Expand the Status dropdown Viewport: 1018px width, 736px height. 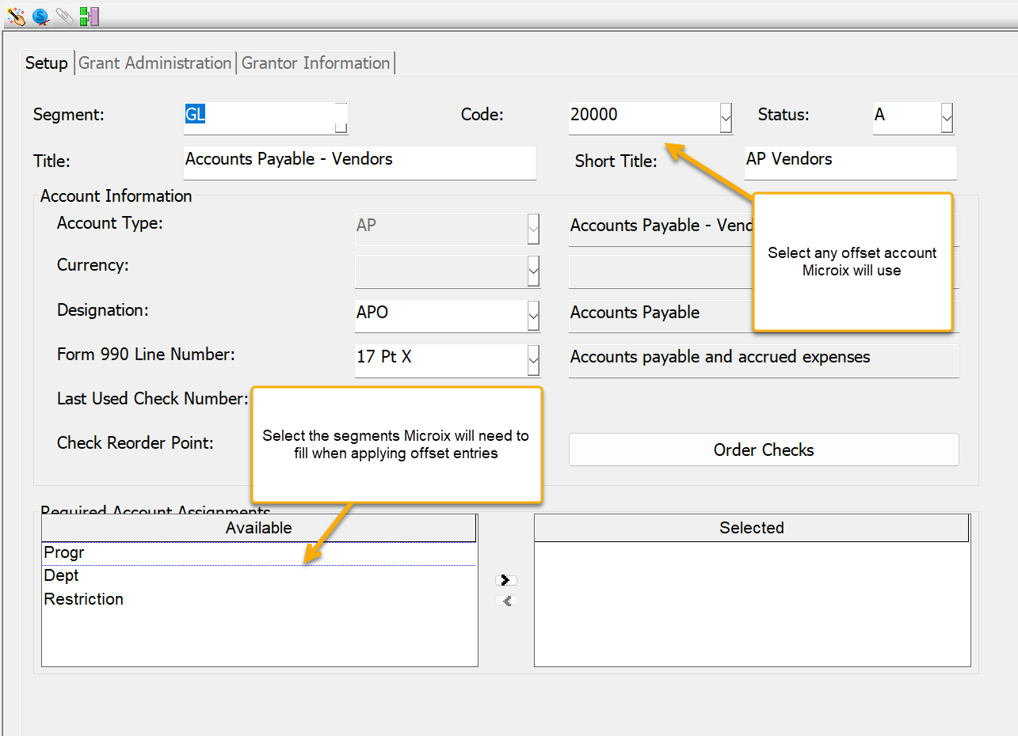[x=946, y=119]
